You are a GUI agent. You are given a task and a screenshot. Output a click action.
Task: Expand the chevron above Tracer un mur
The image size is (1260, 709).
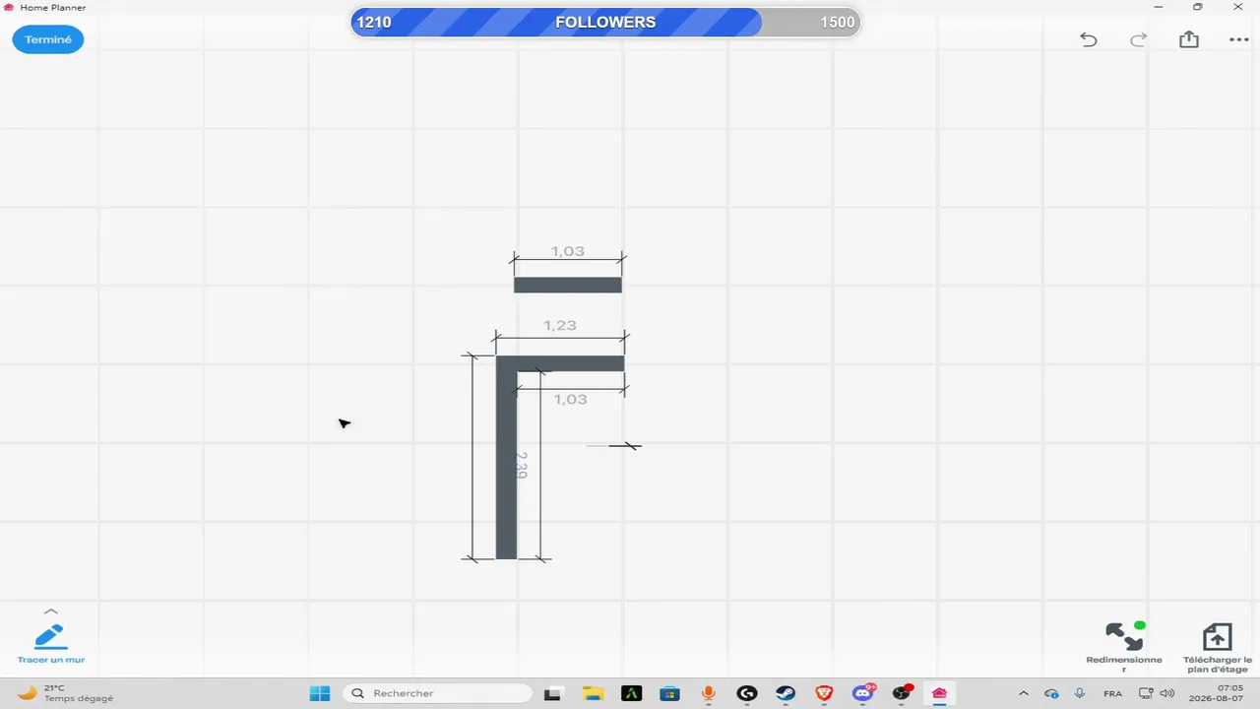click(x=51, y=612)
